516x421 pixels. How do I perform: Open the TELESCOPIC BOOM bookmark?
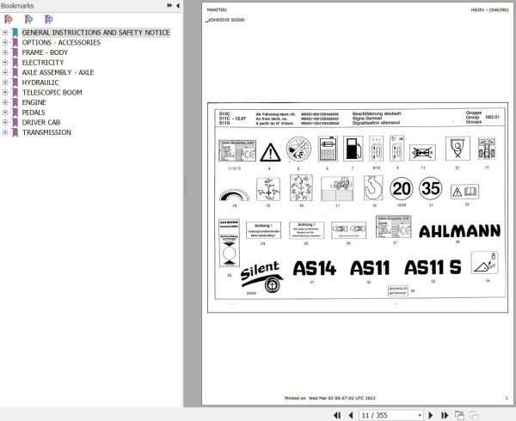[52, 92]
